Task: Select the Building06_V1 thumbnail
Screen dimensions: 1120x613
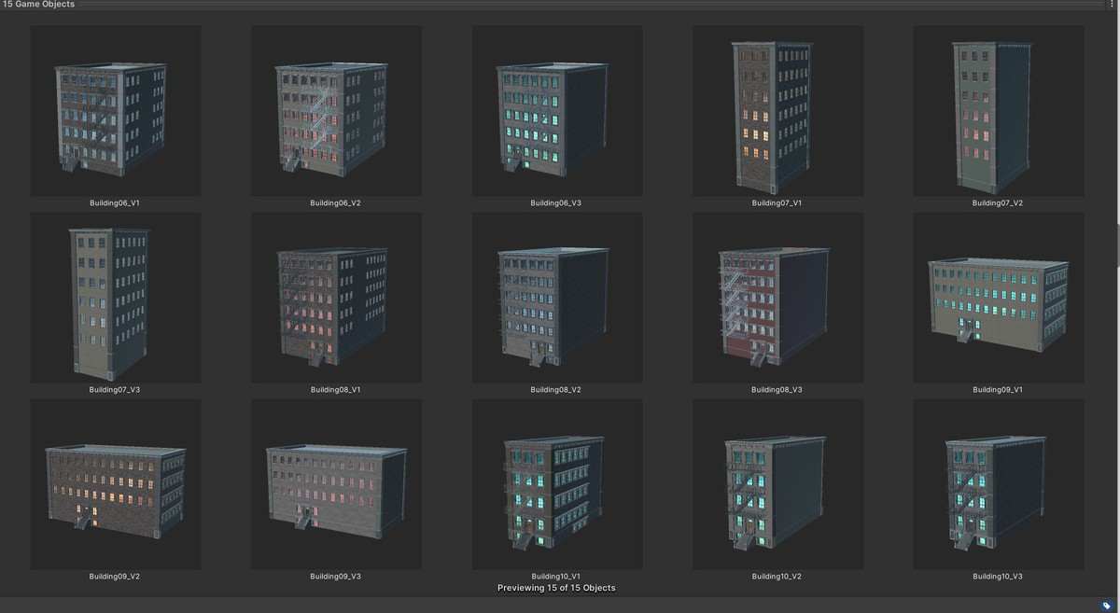Action: click(115, 110)
